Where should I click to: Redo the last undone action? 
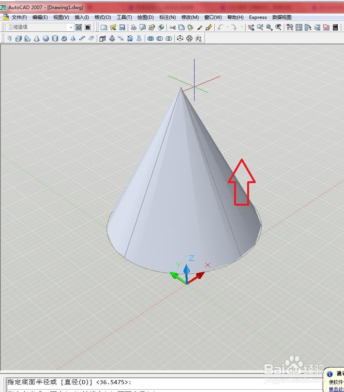coord(234,27)
